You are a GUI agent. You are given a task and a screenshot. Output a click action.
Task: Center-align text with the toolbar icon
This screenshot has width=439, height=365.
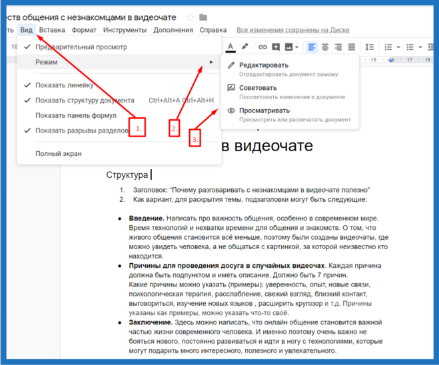pyautogui.click(x=325, y=47)
